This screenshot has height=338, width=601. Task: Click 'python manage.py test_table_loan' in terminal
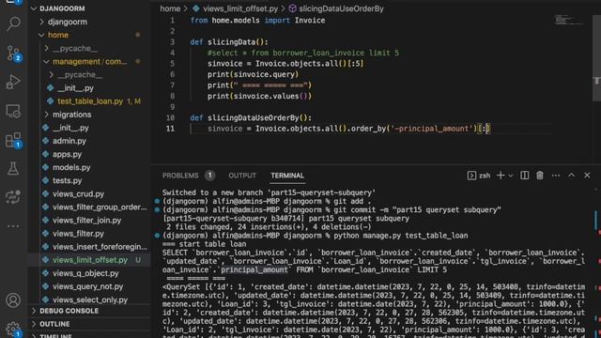point(401,236)
